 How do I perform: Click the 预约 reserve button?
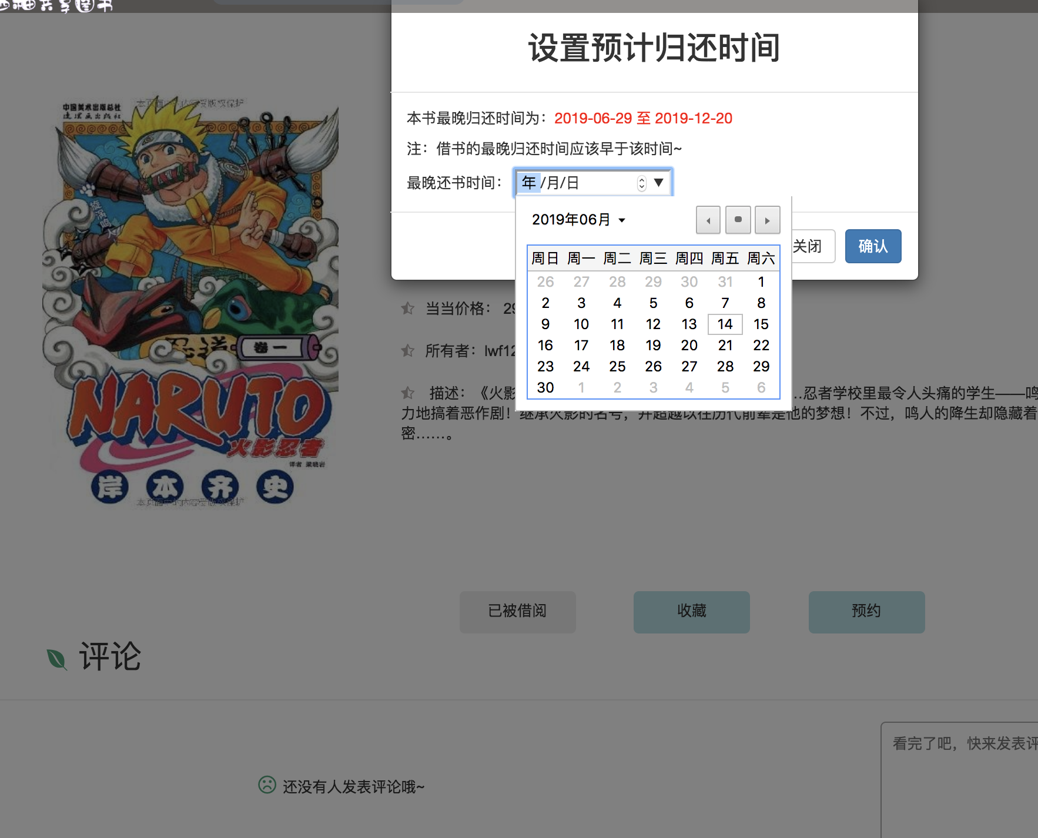(x=866, y=612)
